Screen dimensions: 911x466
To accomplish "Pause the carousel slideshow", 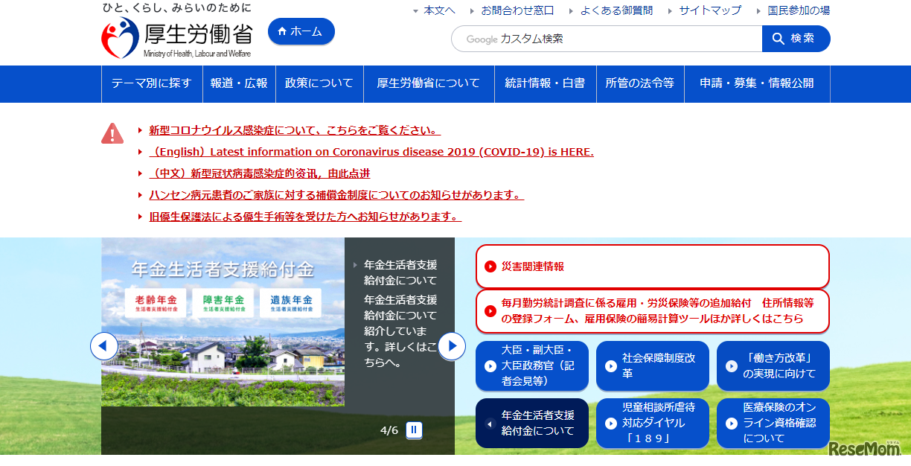I will tap(415, 430).
